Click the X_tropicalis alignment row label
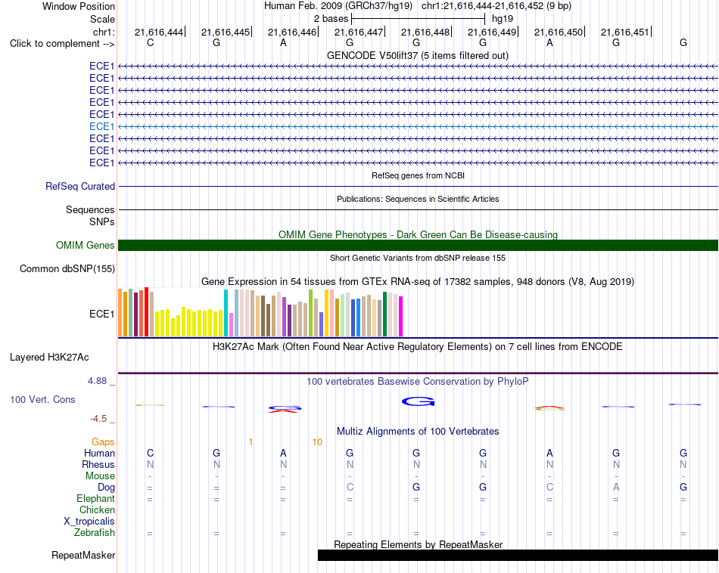The width and height of the screenshot is (719, 573). pyautogui.click(x=89, y=522)
